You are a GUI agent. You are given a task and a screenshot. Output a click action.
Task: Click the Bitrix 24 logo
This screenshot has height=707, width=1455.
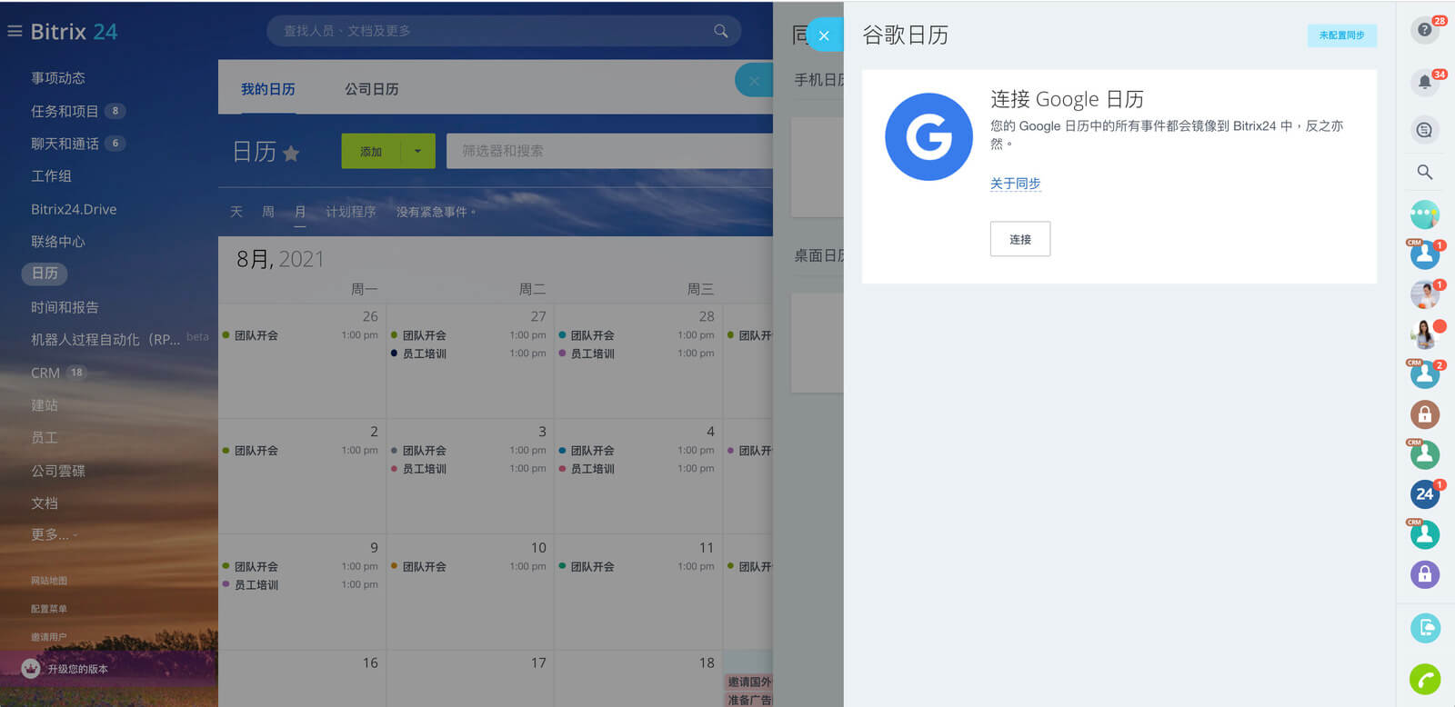click(74, 31)
